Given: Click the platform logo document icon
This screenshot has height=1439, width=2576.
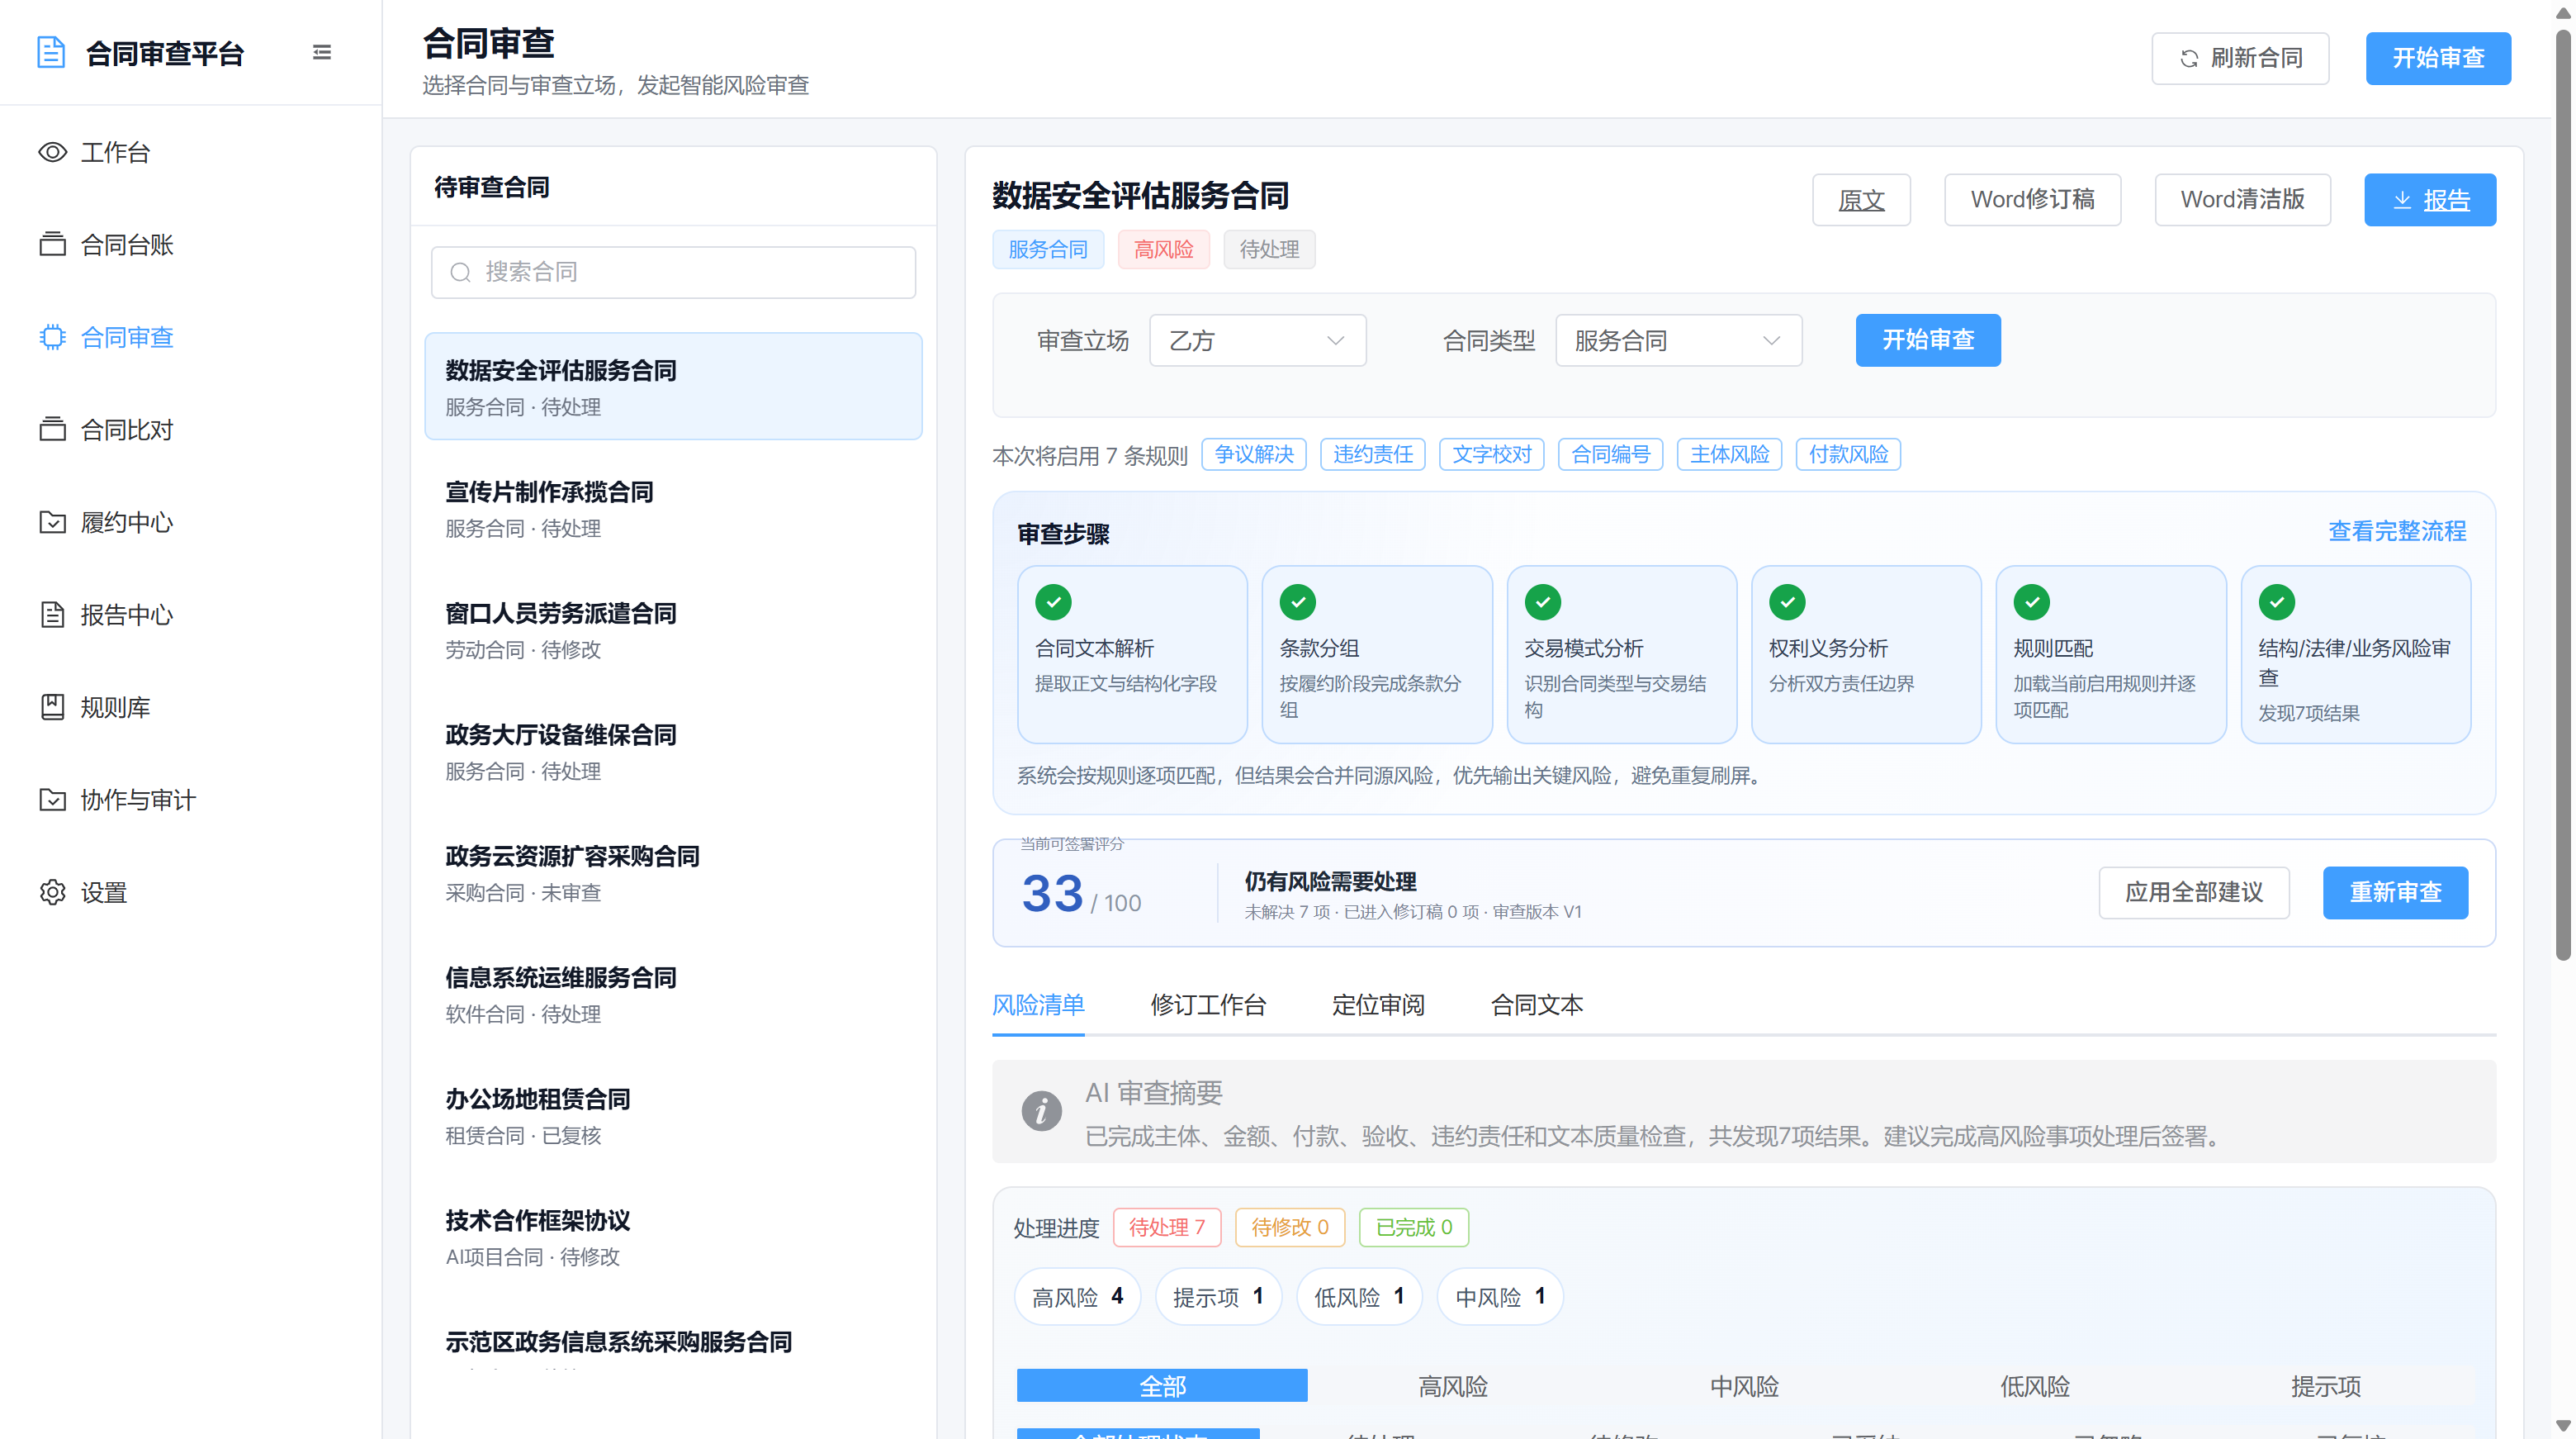Looking at the screenshot, I should (x=51, y=52).
